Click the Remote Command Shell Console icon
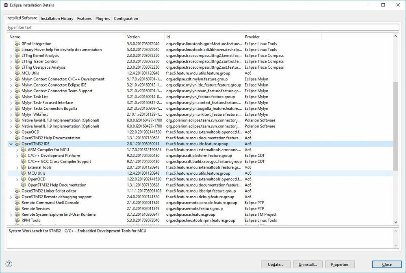Screen dimensions: 406x273 point(17,203)
